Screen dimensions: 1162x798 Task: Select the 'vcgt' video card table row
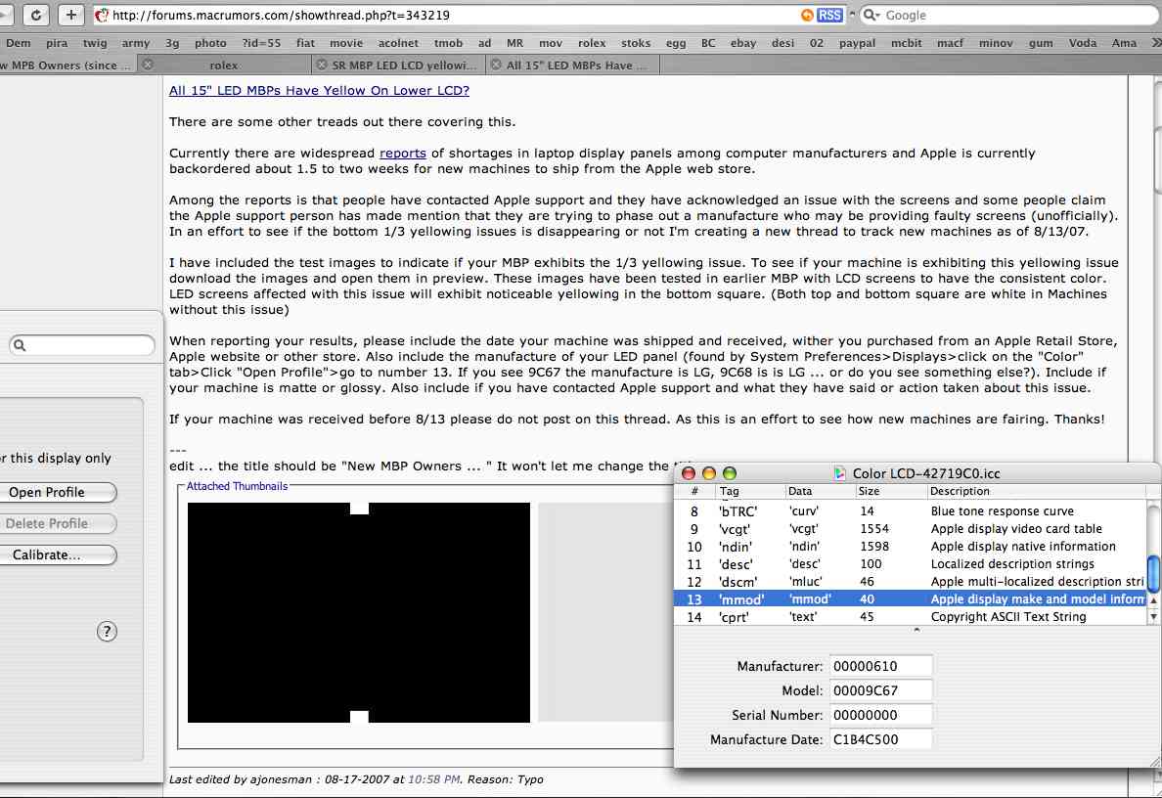[x=910, y=529]
